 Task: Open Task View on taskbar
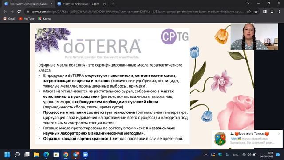[x=27, y=155]
